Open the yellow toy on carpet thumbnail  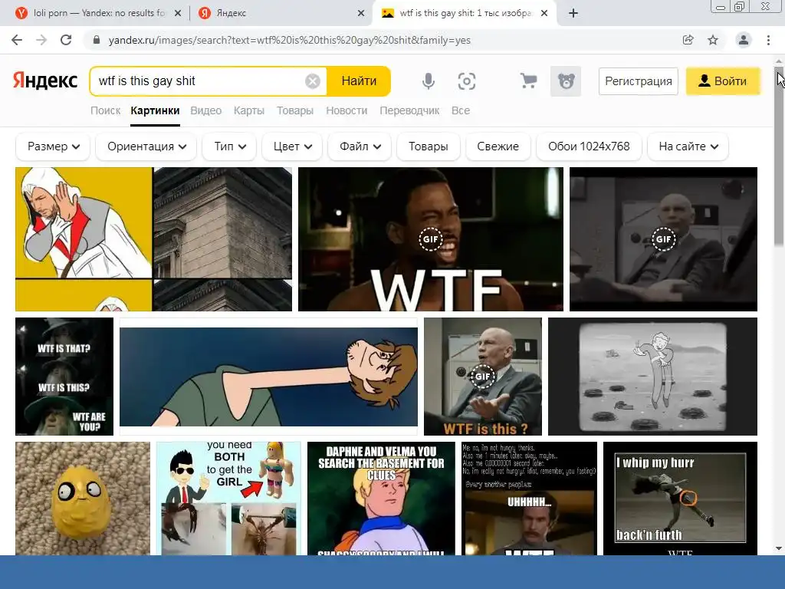click(x=83, y=499)
